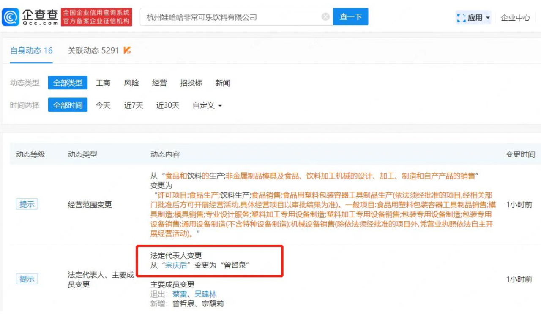Click the 提示 tag for 法定代表人 change
Screen dimensions: 541x314
pos(27,279)
